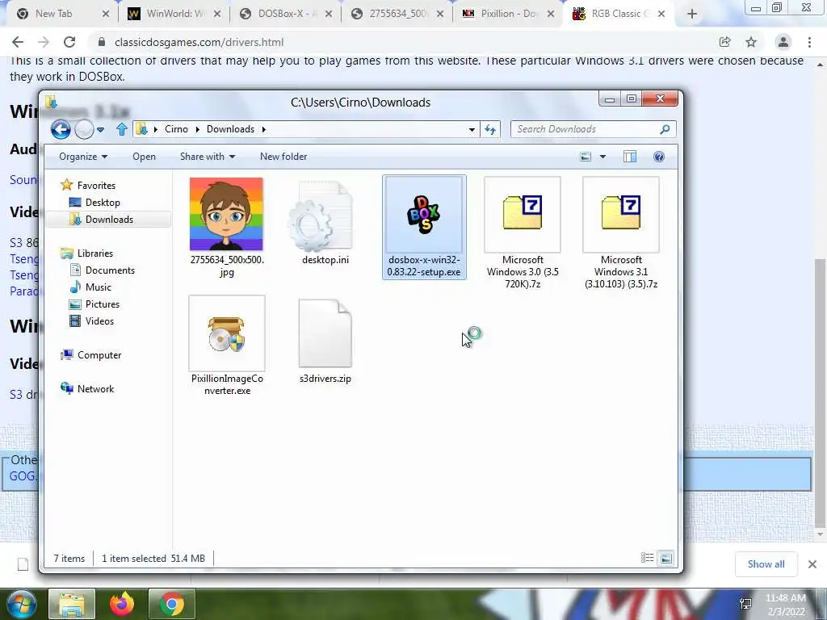Launch Firefox from the taskbar
Screen dimensions: 827x620
pos(122,604)
